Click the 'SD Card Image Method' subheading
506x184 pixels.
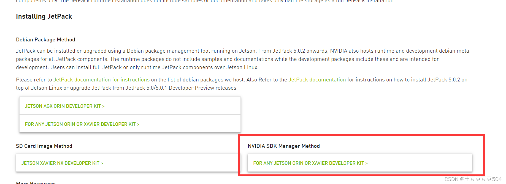(44, 146)
